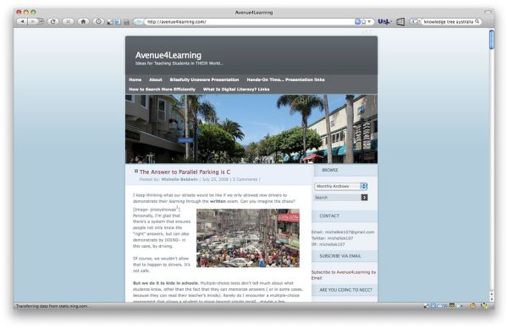The height and width of the screenshot is (328, 508).
Task: Open the About page nav item
Action: pyautogui.click(x=156, y=79)
